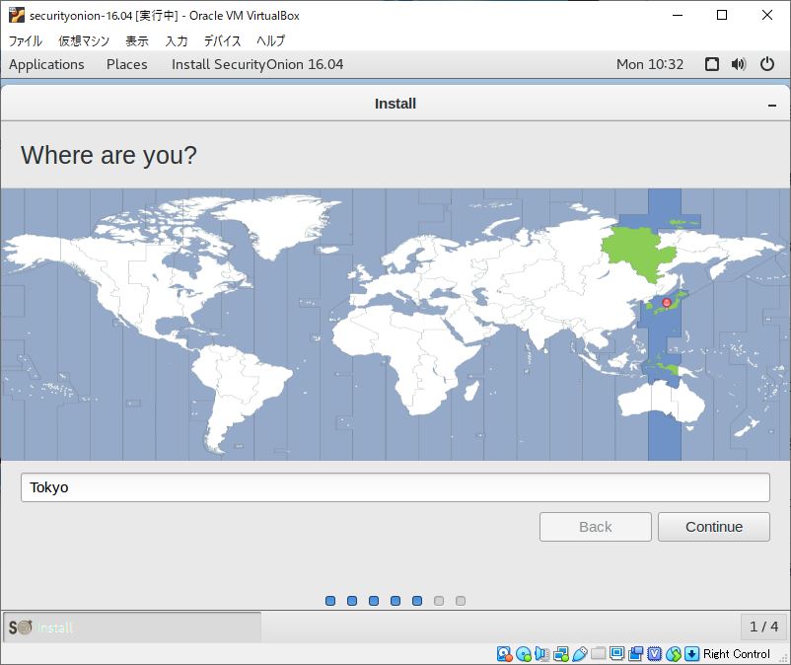Open the guest volume speaker icon
Image resolution: width=791 pixels, height=665 pixels.
(739, 64)
